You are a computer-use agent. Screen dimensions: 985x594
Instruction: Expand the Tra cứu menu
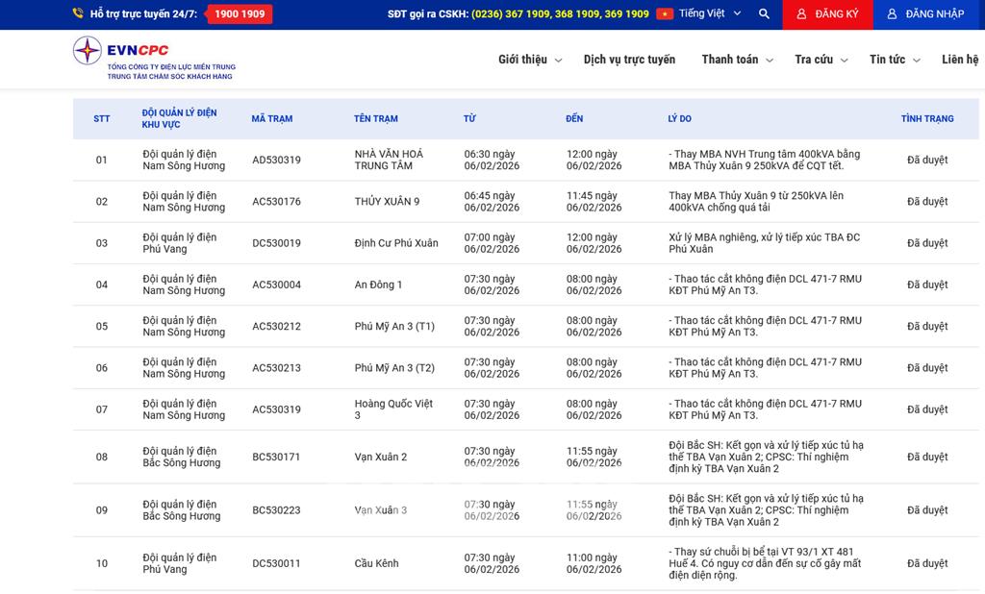coord(821,60)
